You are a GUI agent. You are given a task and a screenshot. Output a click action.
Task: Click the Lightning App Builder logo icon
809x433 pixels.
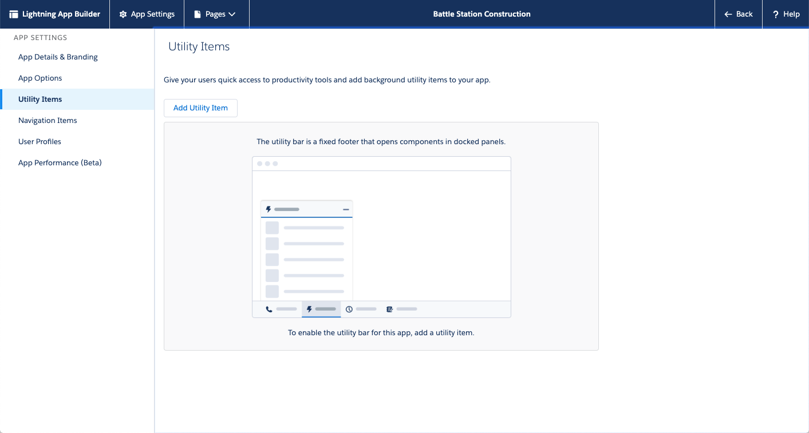[14, 14]
